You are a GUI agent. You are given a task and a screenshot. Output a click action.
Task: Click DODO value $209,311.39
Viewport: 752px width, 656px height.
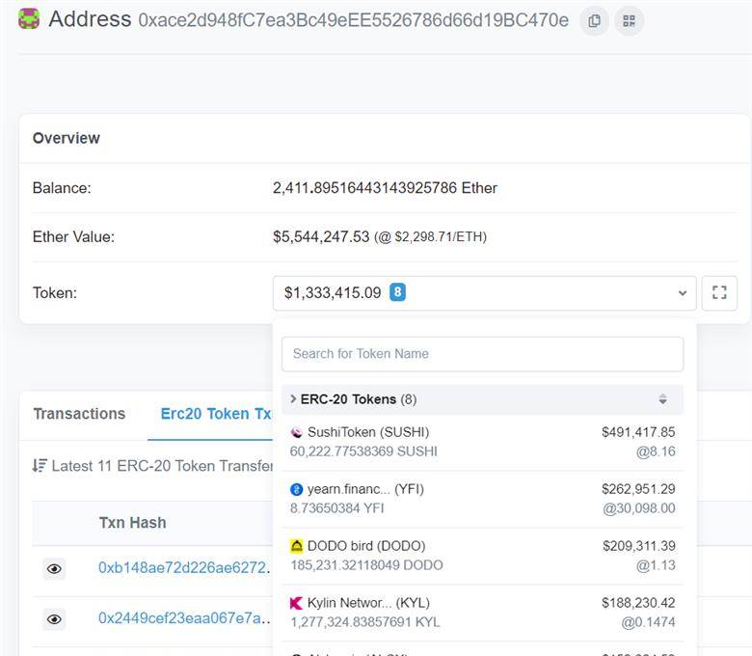point(639,546)
